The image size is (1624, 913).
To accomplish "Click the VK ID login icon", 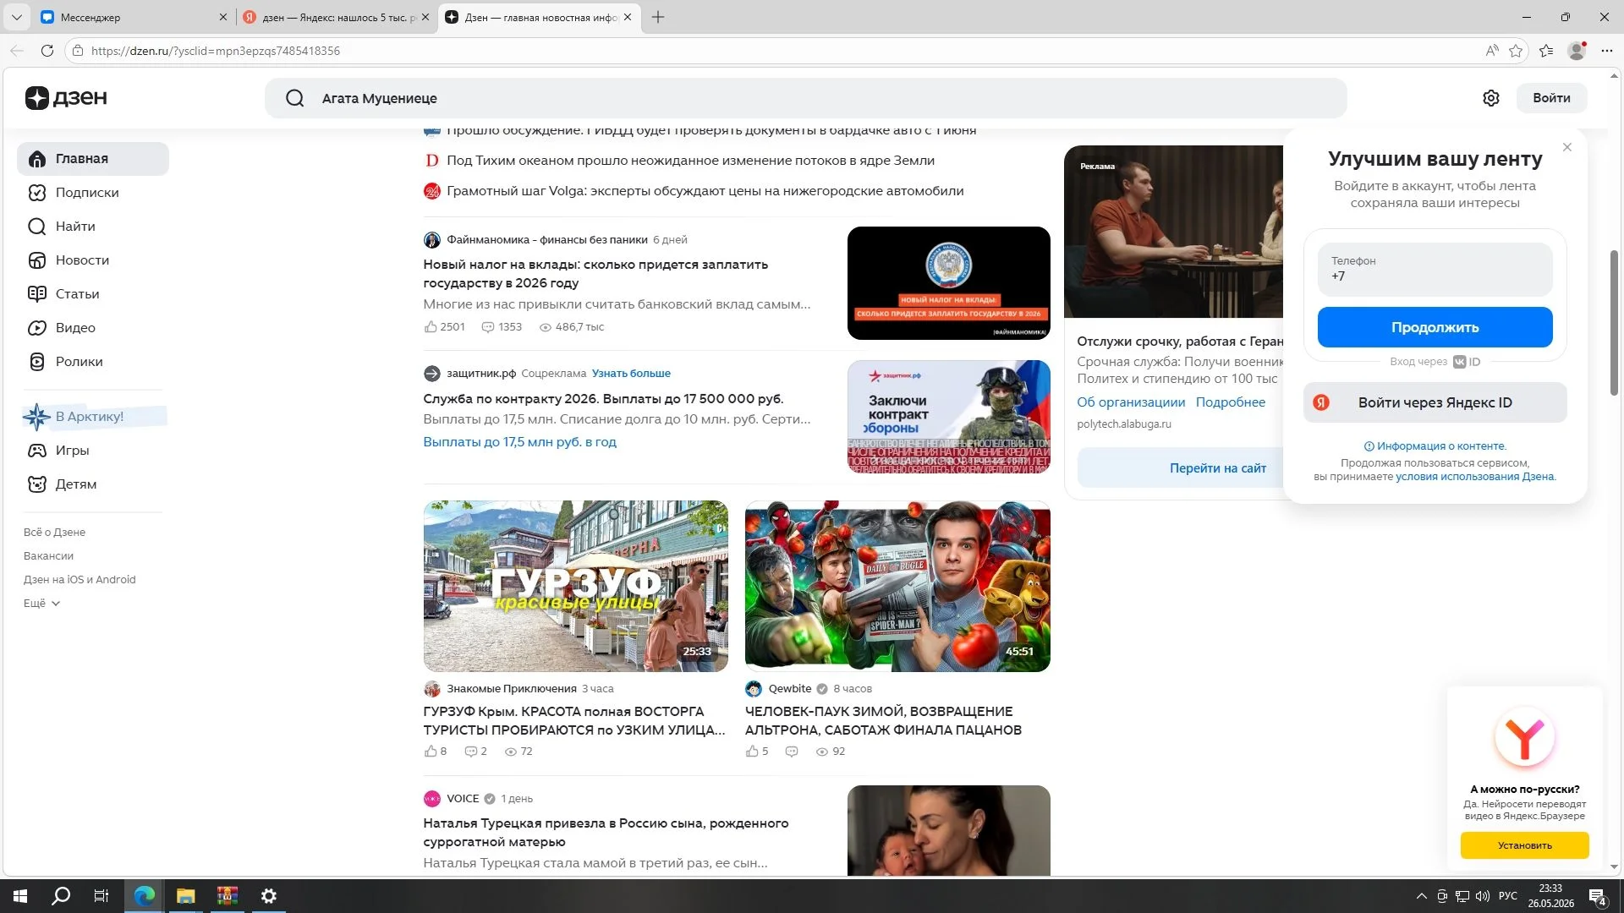I will [x=1467, y=362].
